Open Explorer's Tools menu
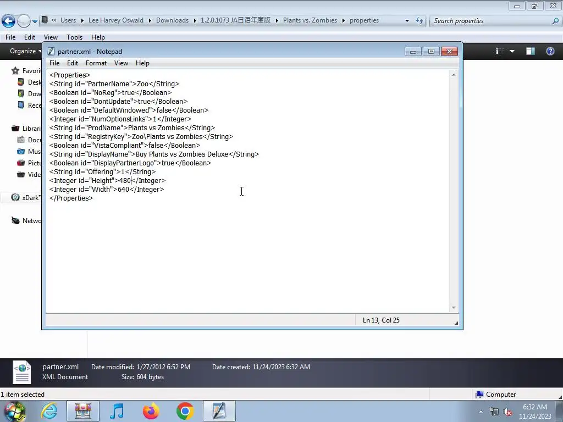The image size is (563, 422). click(74, 37)
